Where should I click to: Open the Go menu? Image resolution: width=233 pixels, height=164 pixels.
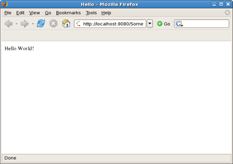pyautogui.click(x=48, y=13)
